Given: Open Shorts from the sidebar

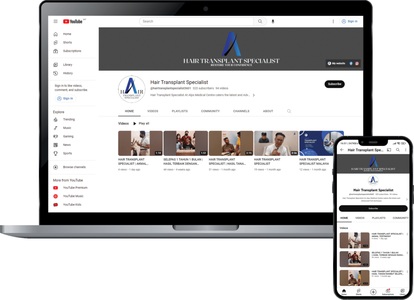Looking at the screenshot, I should (68, 42).
